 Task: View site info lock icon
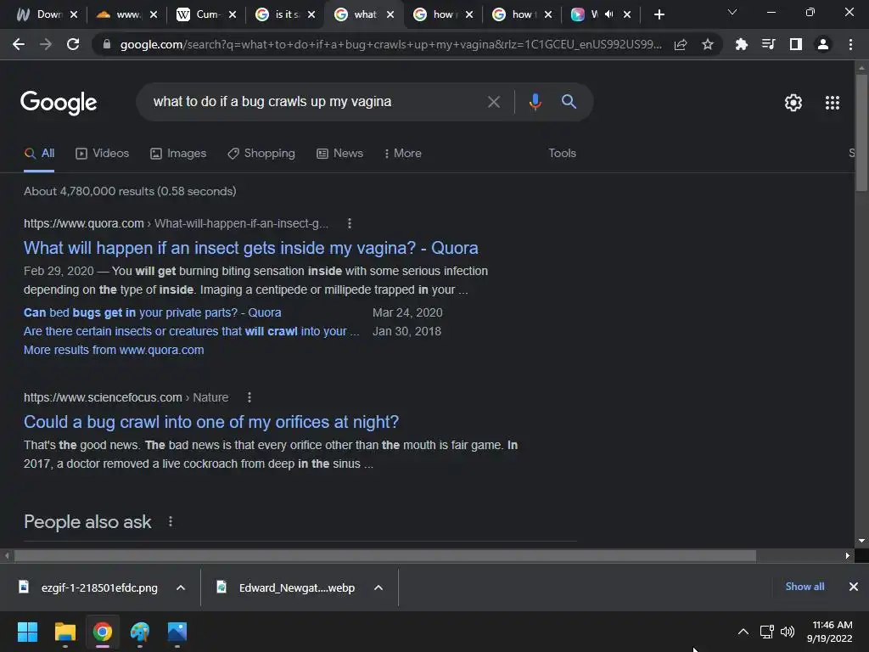(x=107, y=44)
